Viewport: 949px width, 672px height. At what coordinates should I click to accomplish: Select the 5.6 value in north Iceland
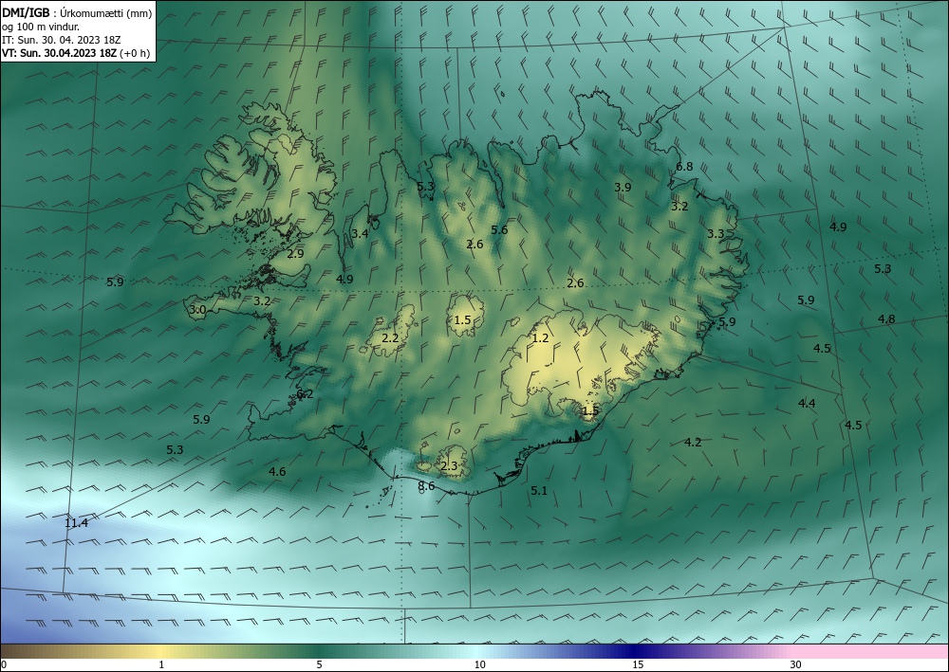point(499,229)
